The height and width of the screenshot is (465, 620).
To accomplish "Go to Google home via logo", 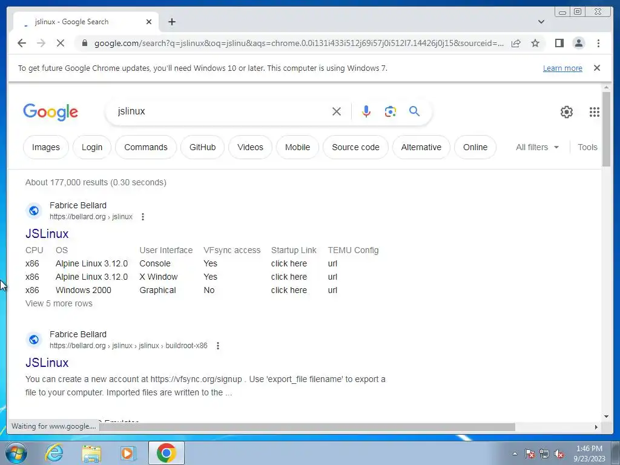I will click(51, 112).
